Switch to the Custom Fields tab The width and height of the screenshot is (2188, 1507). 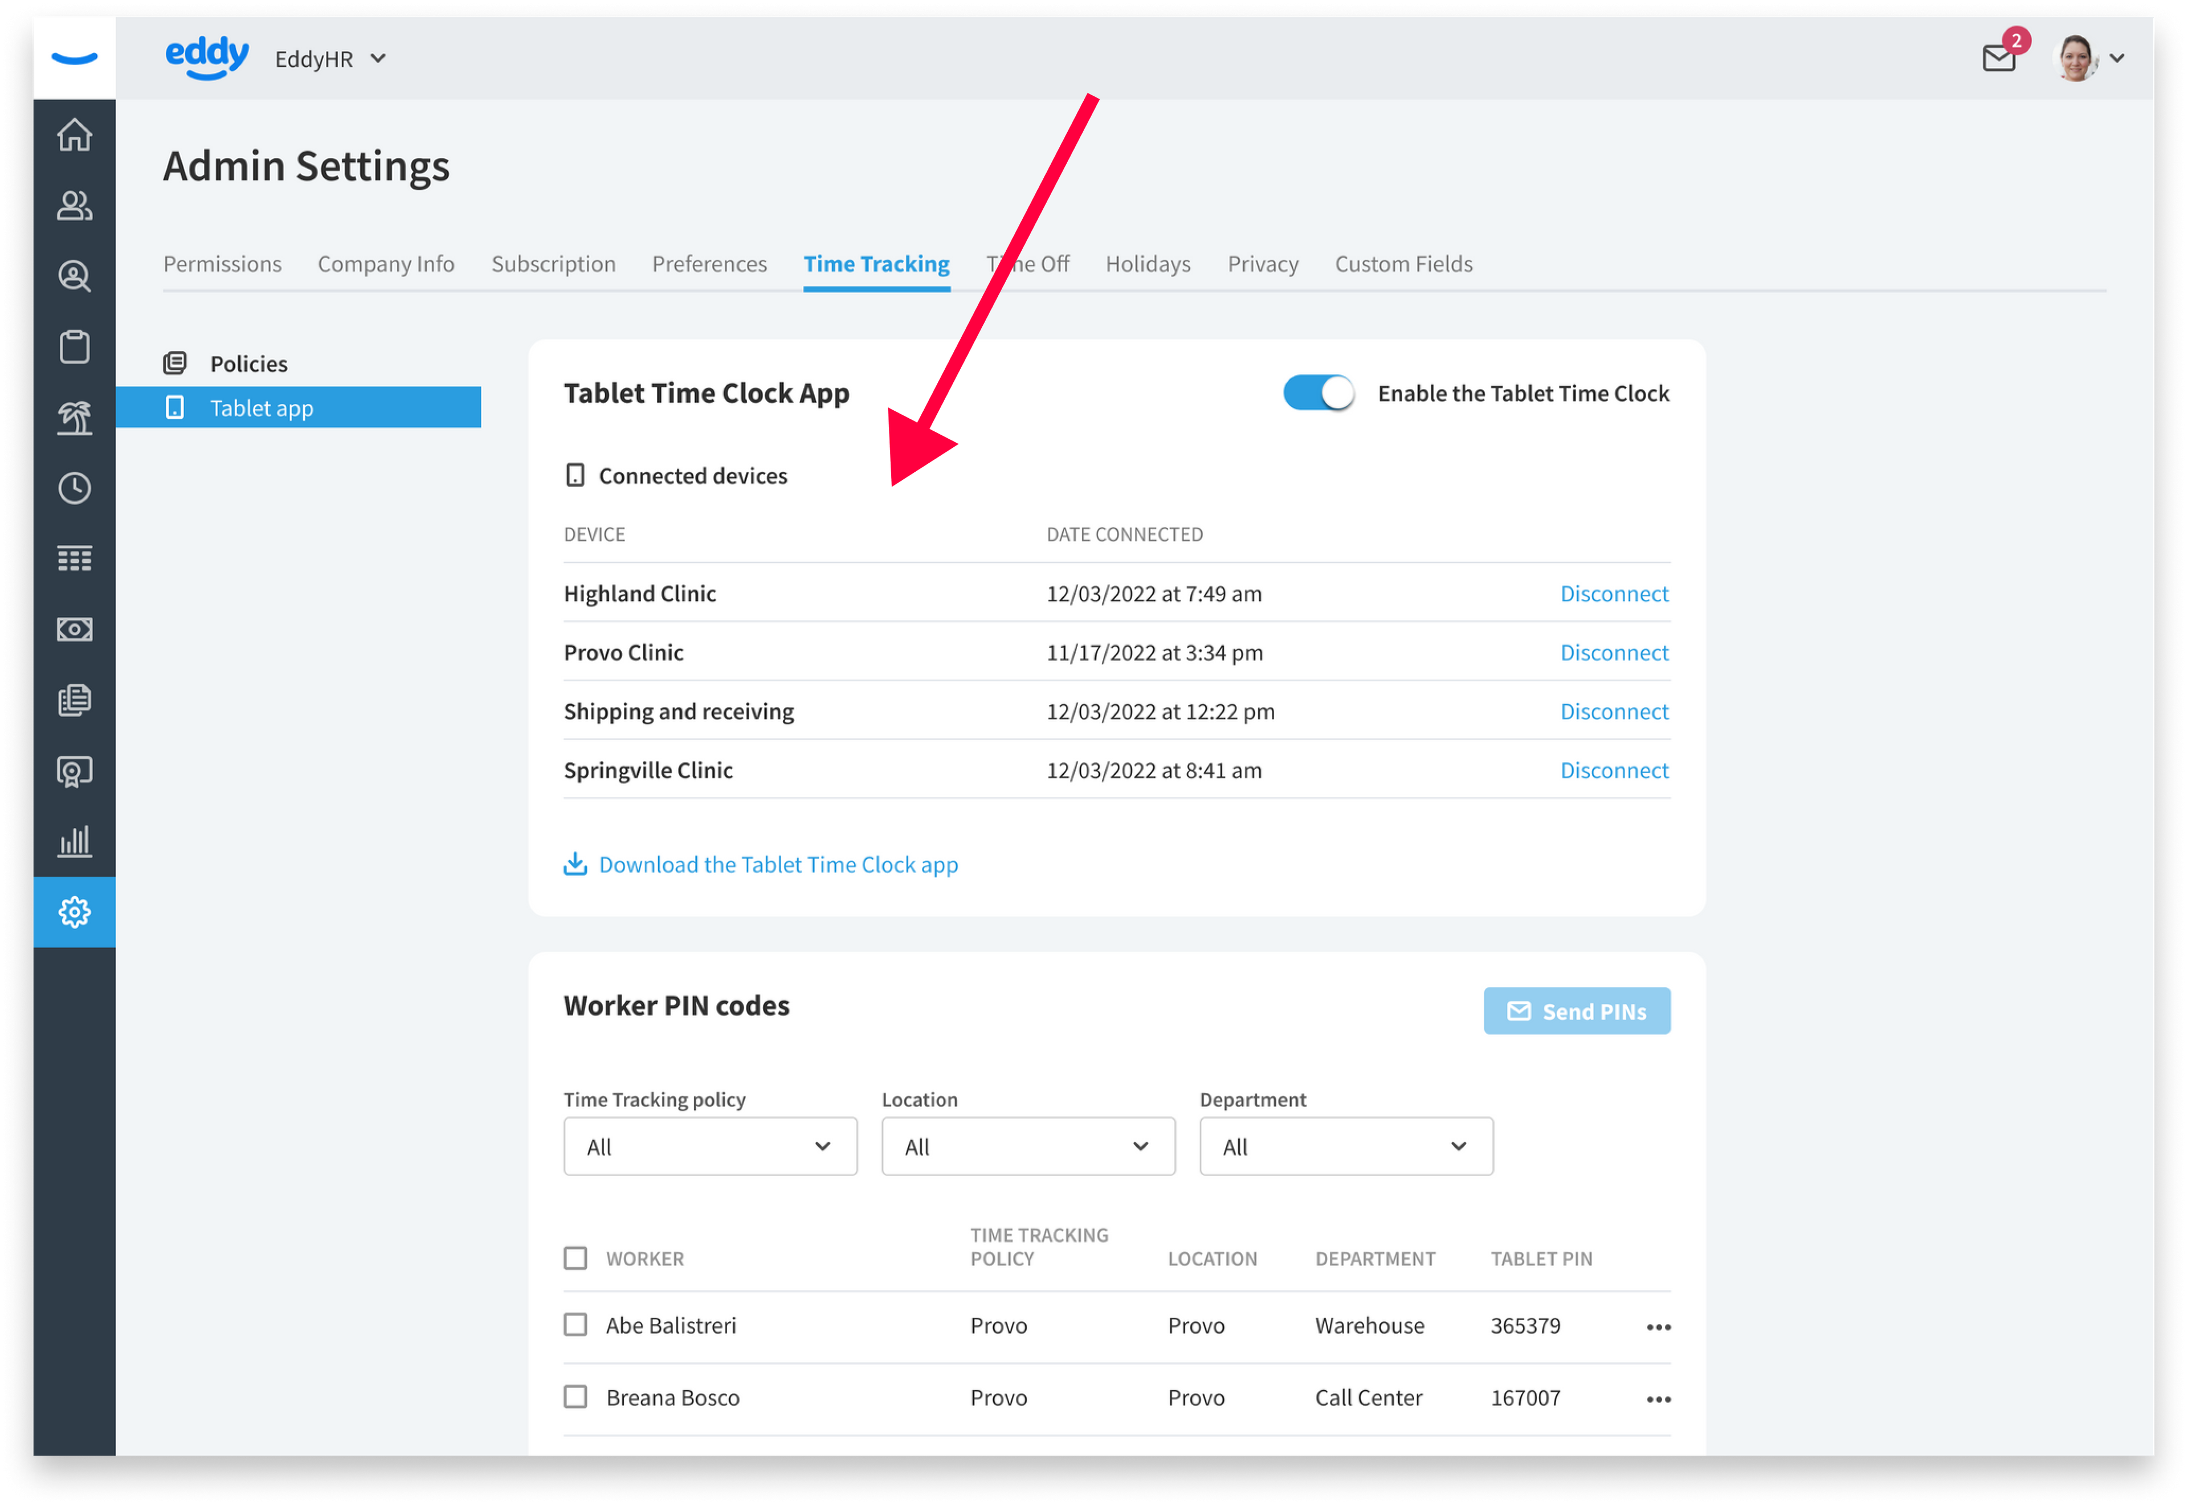[1403, 263]
